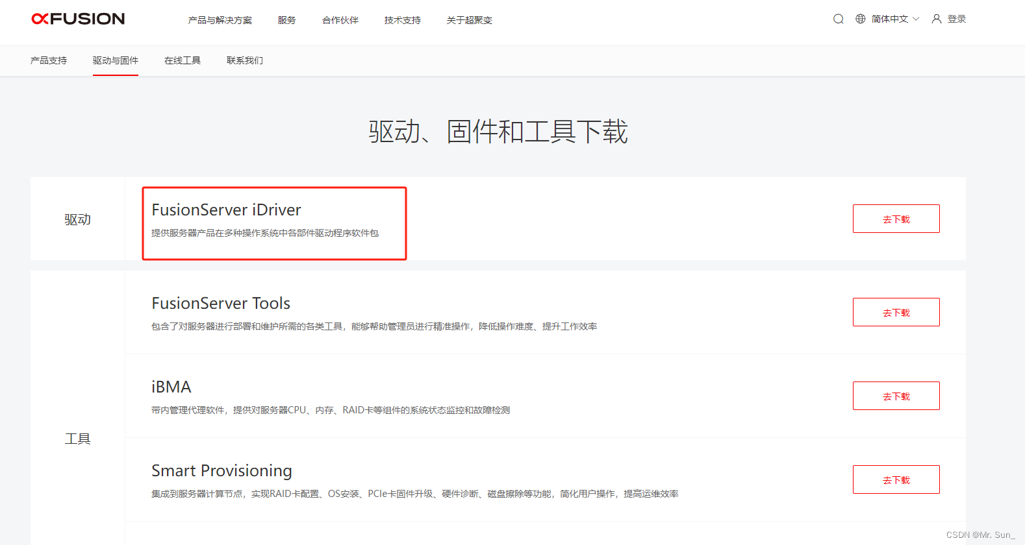Click 去下载 for Smart Provisioning

(x=896, y=479)
